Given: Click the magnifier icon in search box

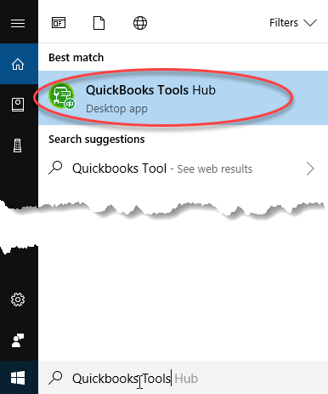Looking at the screenshot, I should (55, 378).
